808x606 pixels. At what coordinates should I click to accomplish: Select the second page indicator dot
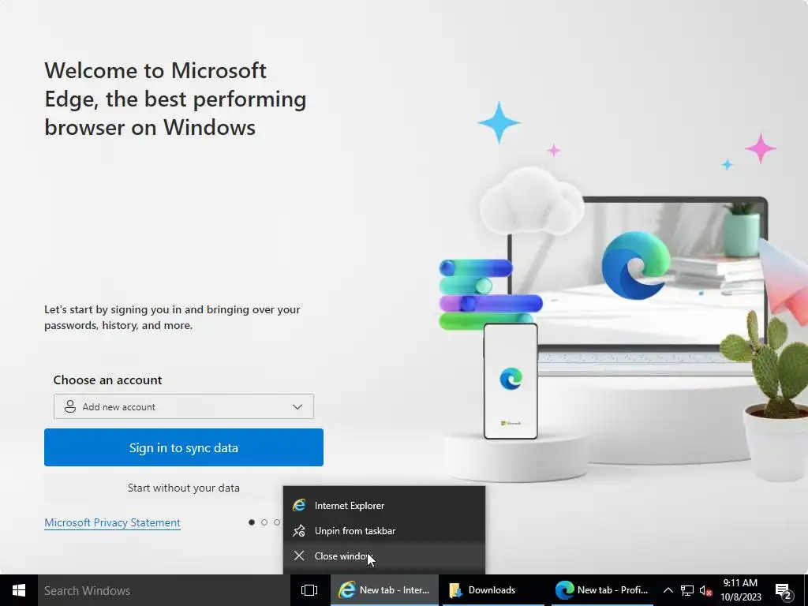264,522
